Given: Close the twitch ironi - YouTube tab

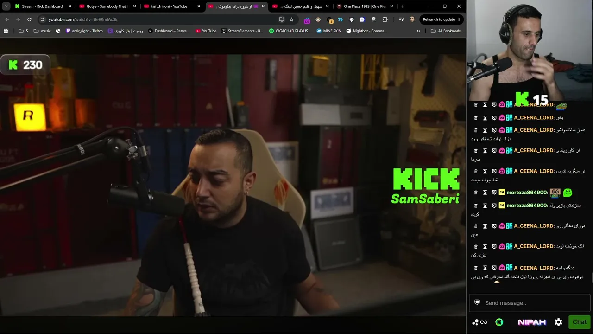Looking at the screenshot, I should [199, 6].
